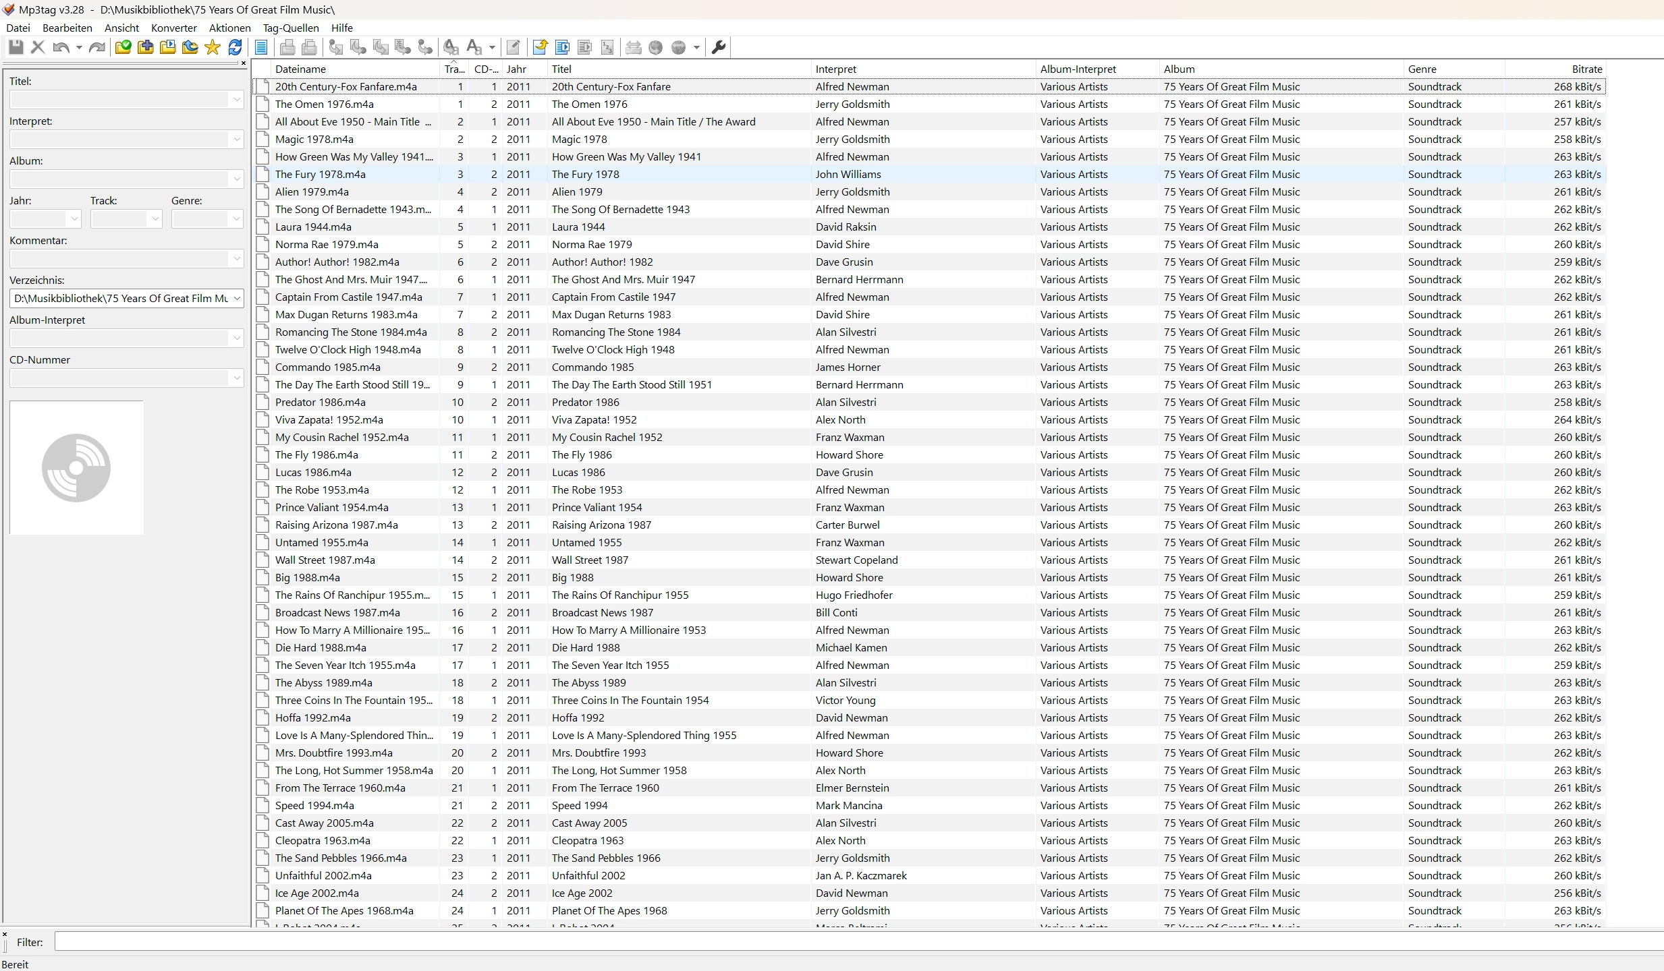The height and width of the screenshot is (971, 1664).
Task: Click the Add directory folder-plus icon
Action: [x=145, y=47]
